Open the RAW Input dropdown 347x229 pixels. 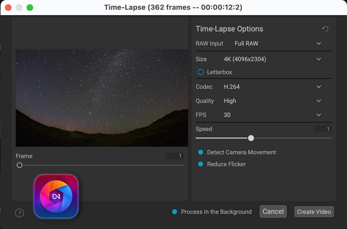click(x=319, y=44)
